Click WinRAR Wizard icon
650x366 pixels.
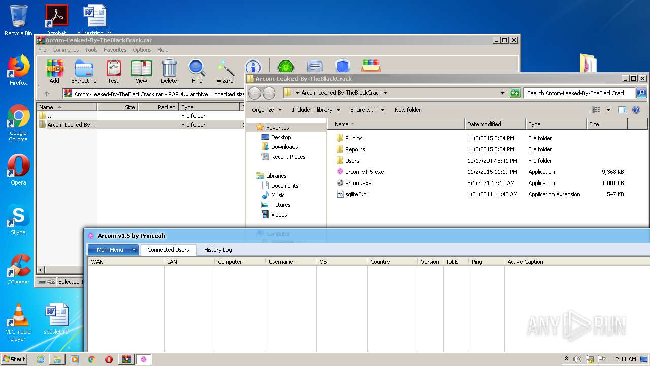225,71
